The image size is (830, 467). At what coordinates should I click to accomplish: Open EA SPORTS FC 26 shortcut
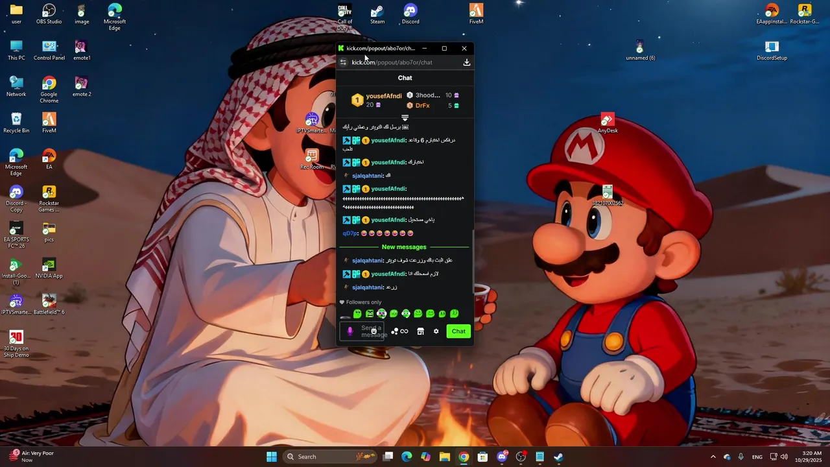tap(16, 235)
